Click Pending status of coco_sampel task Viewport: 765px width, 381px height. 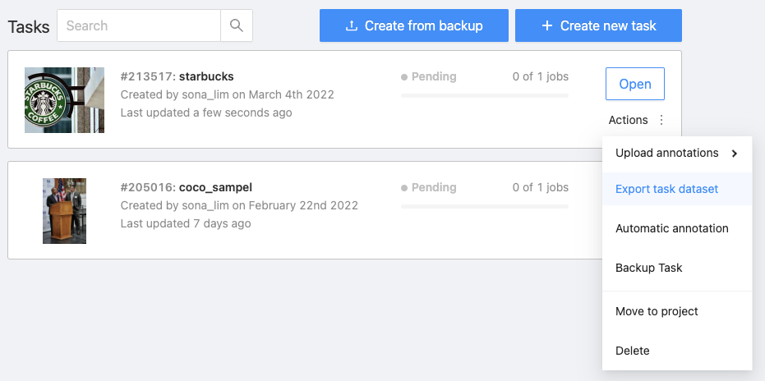429,187
